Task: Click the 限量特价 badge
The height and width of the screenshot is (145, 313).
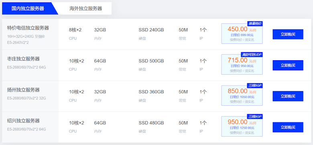Action: tap(255, 24)
